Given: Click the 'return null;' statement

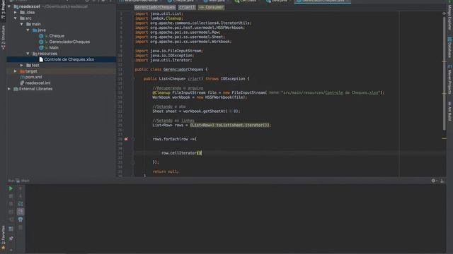Looking at the screenshot, I should [166, 171].
